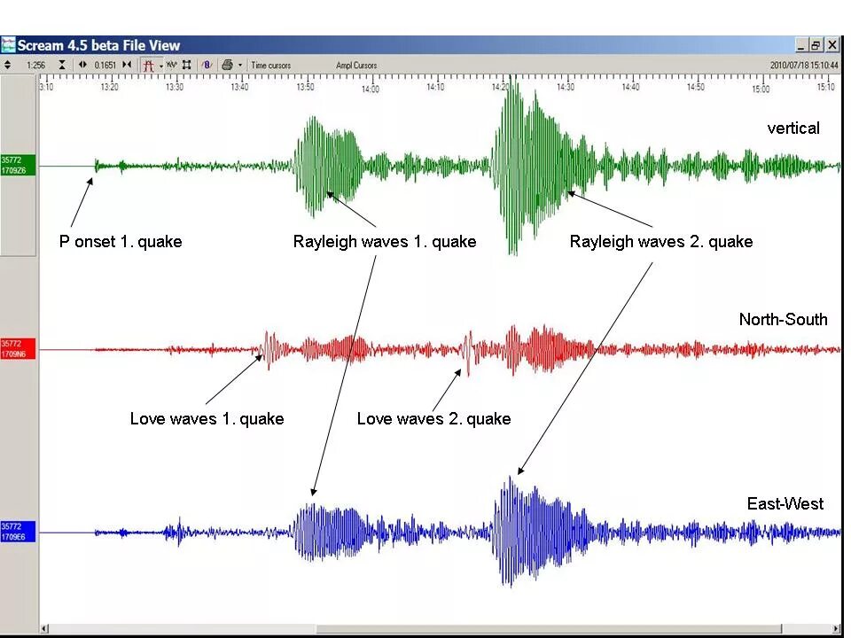The image size is (851, 638).
Task: Close the Scream File View window
Action: pyautogui.click(x=833, y=44)
